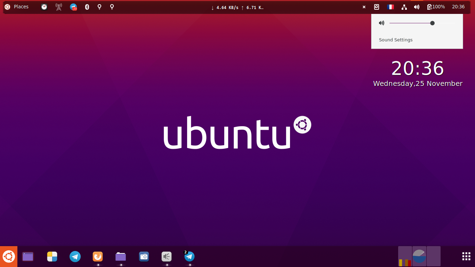Viewport: 475px width, 267px height.
Task: Show applications grid button
Action: tap(466, 256)
